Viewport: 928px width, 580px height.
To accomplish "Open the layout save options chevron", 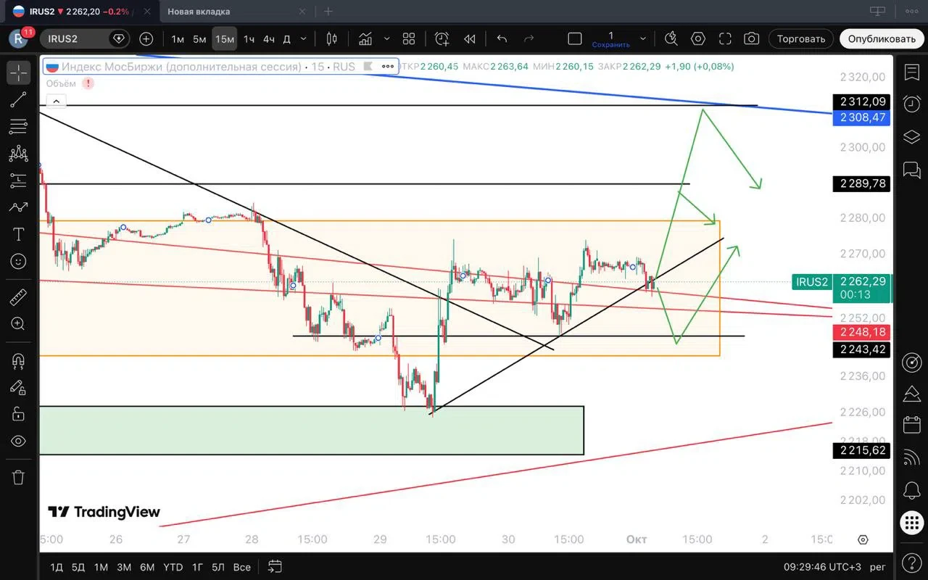I will pyautogui.click(x=643, y=38).
